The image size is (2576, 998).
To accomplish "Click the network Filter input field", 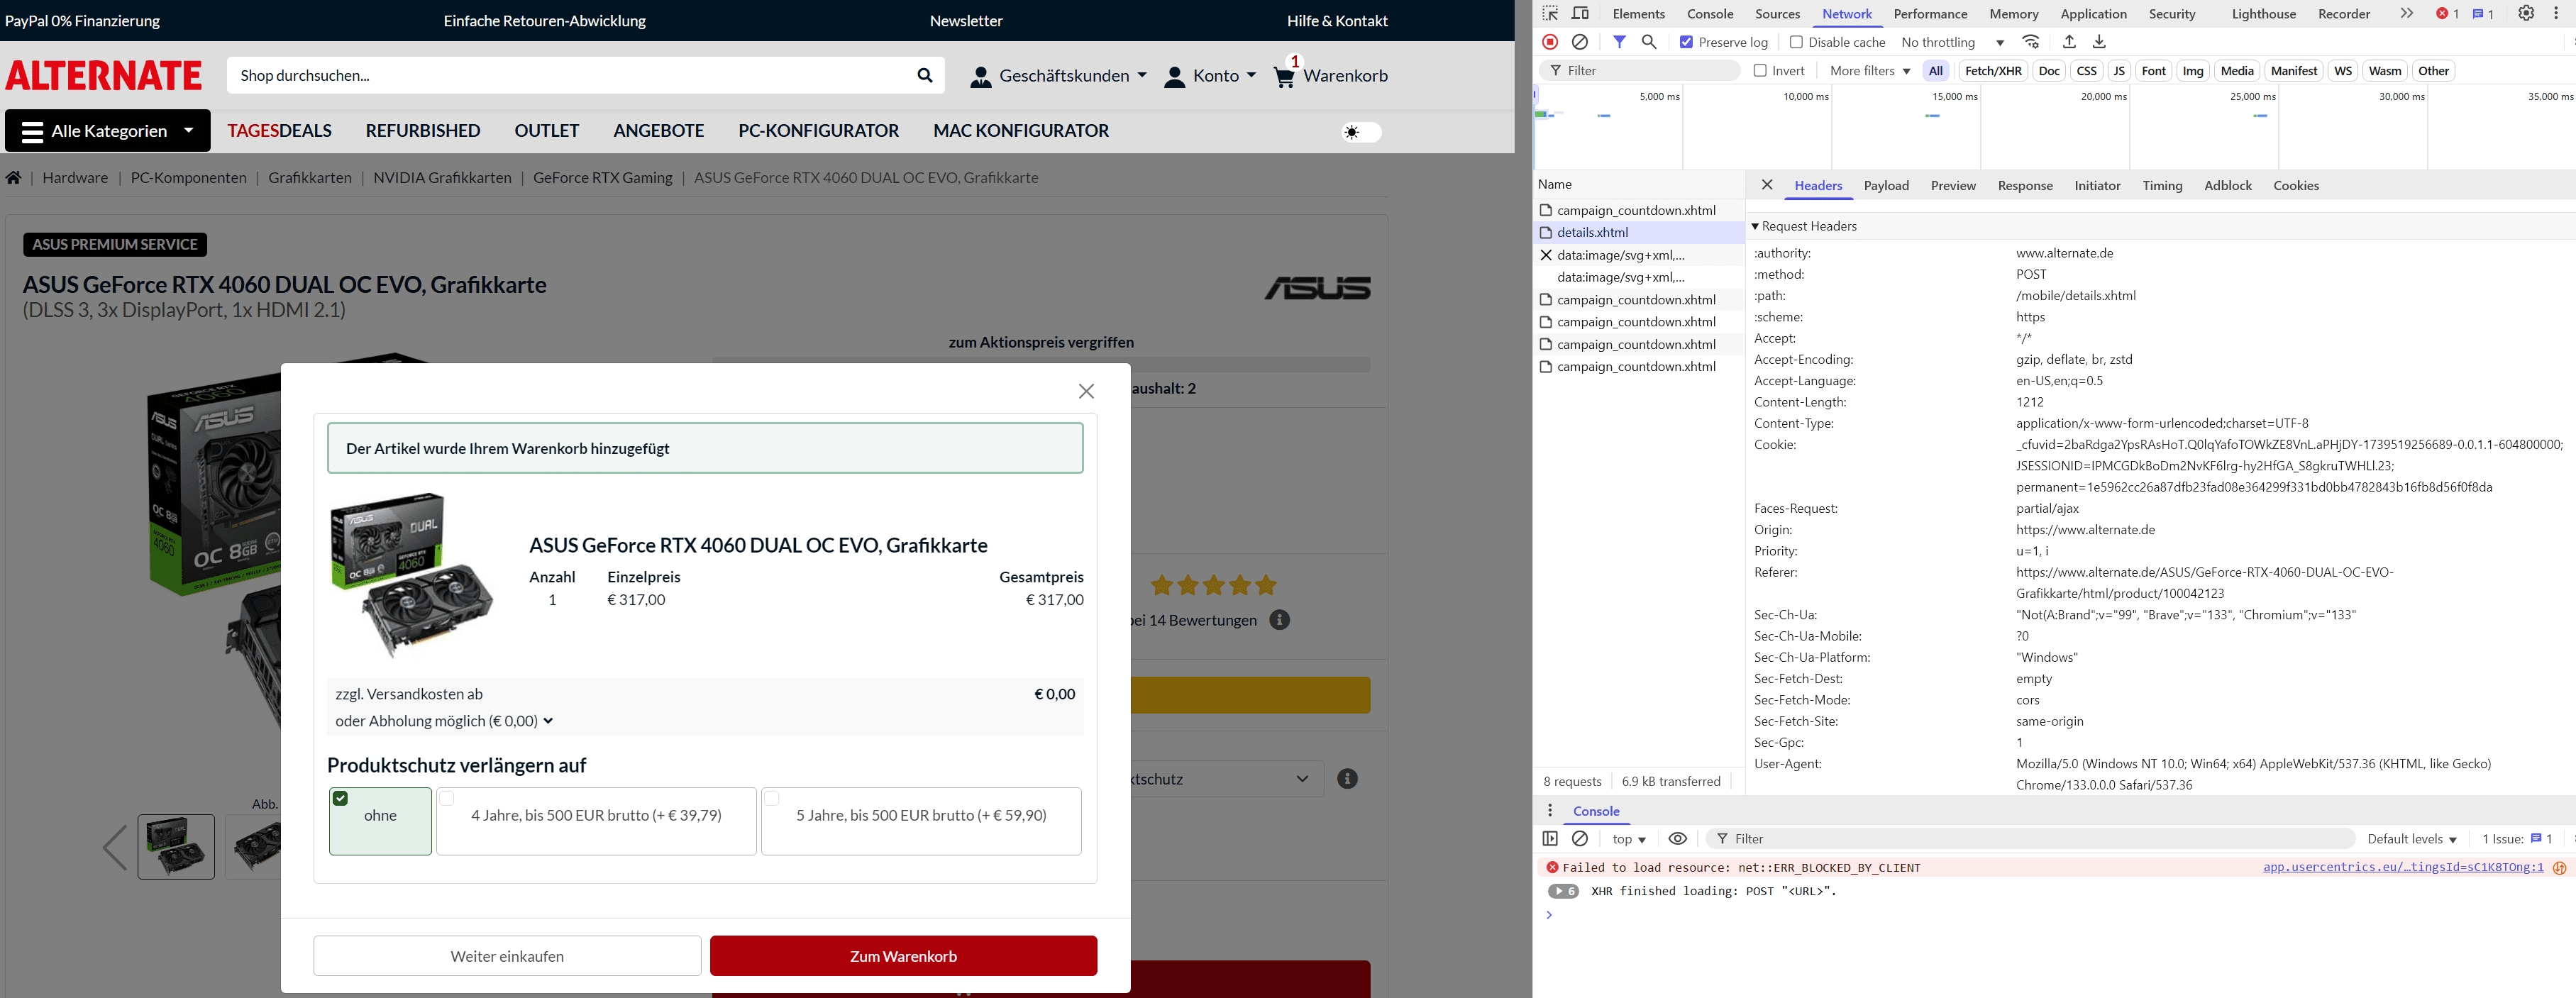I will 1640,71.
